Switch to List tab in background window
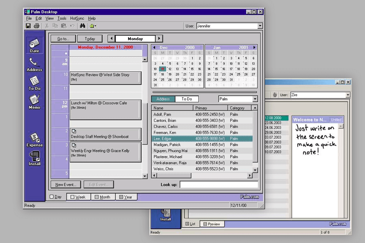The image size is (365, 243). tap(190, 224)
